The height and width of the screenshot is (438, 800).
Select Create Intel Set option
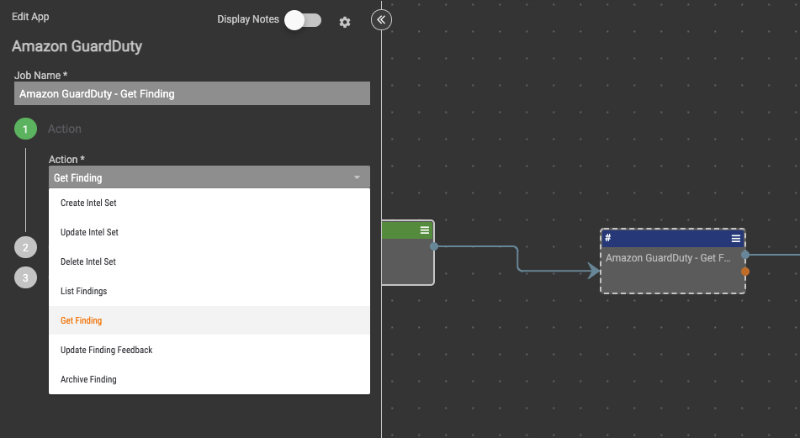(209, 203)
